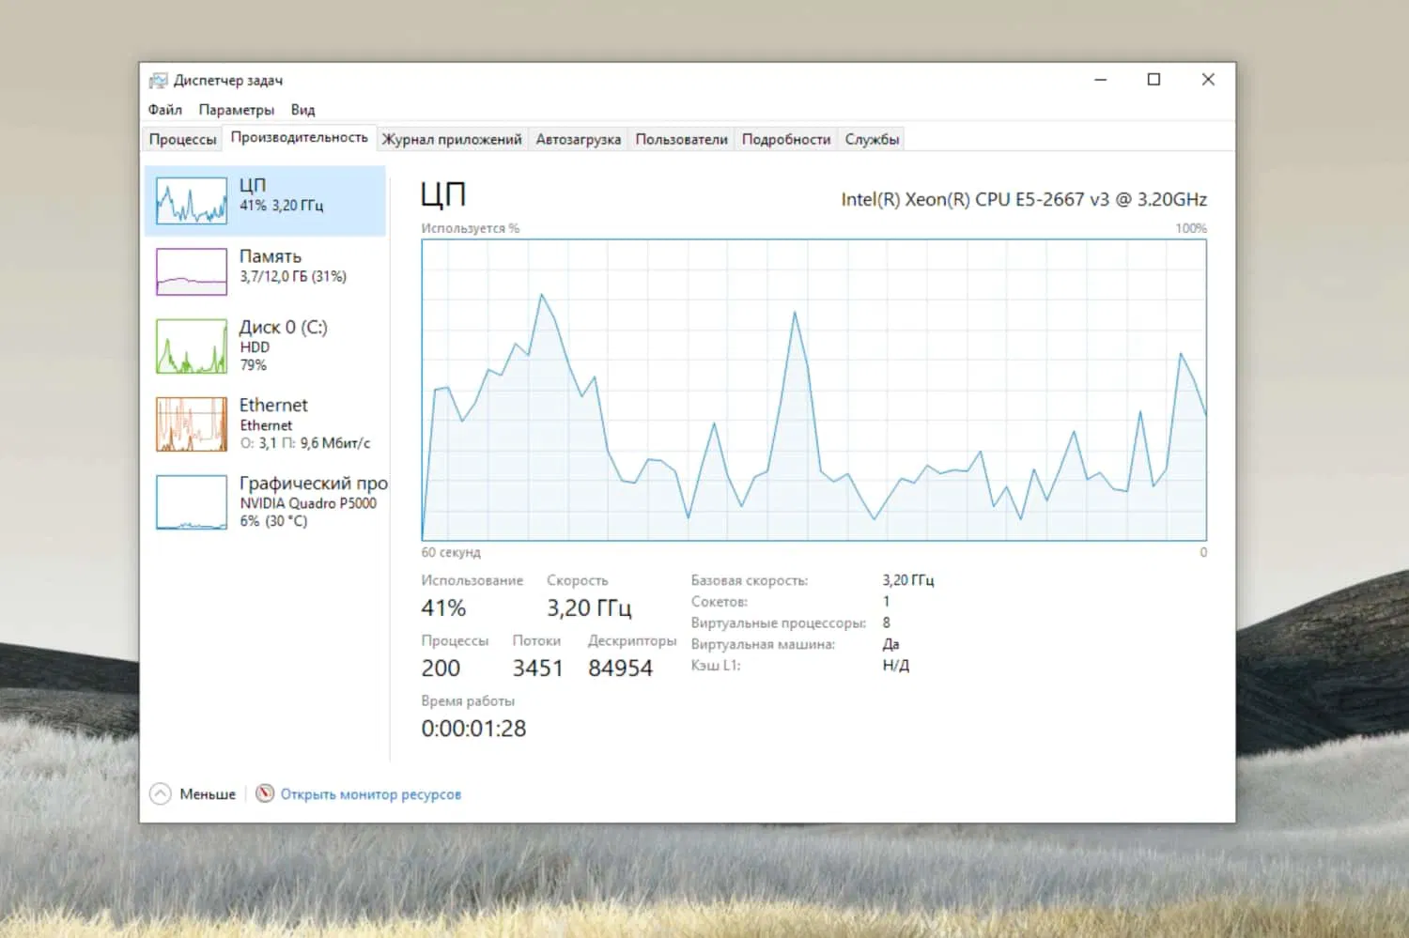
Task: Open the Файл menu
Action: point(165,110)
